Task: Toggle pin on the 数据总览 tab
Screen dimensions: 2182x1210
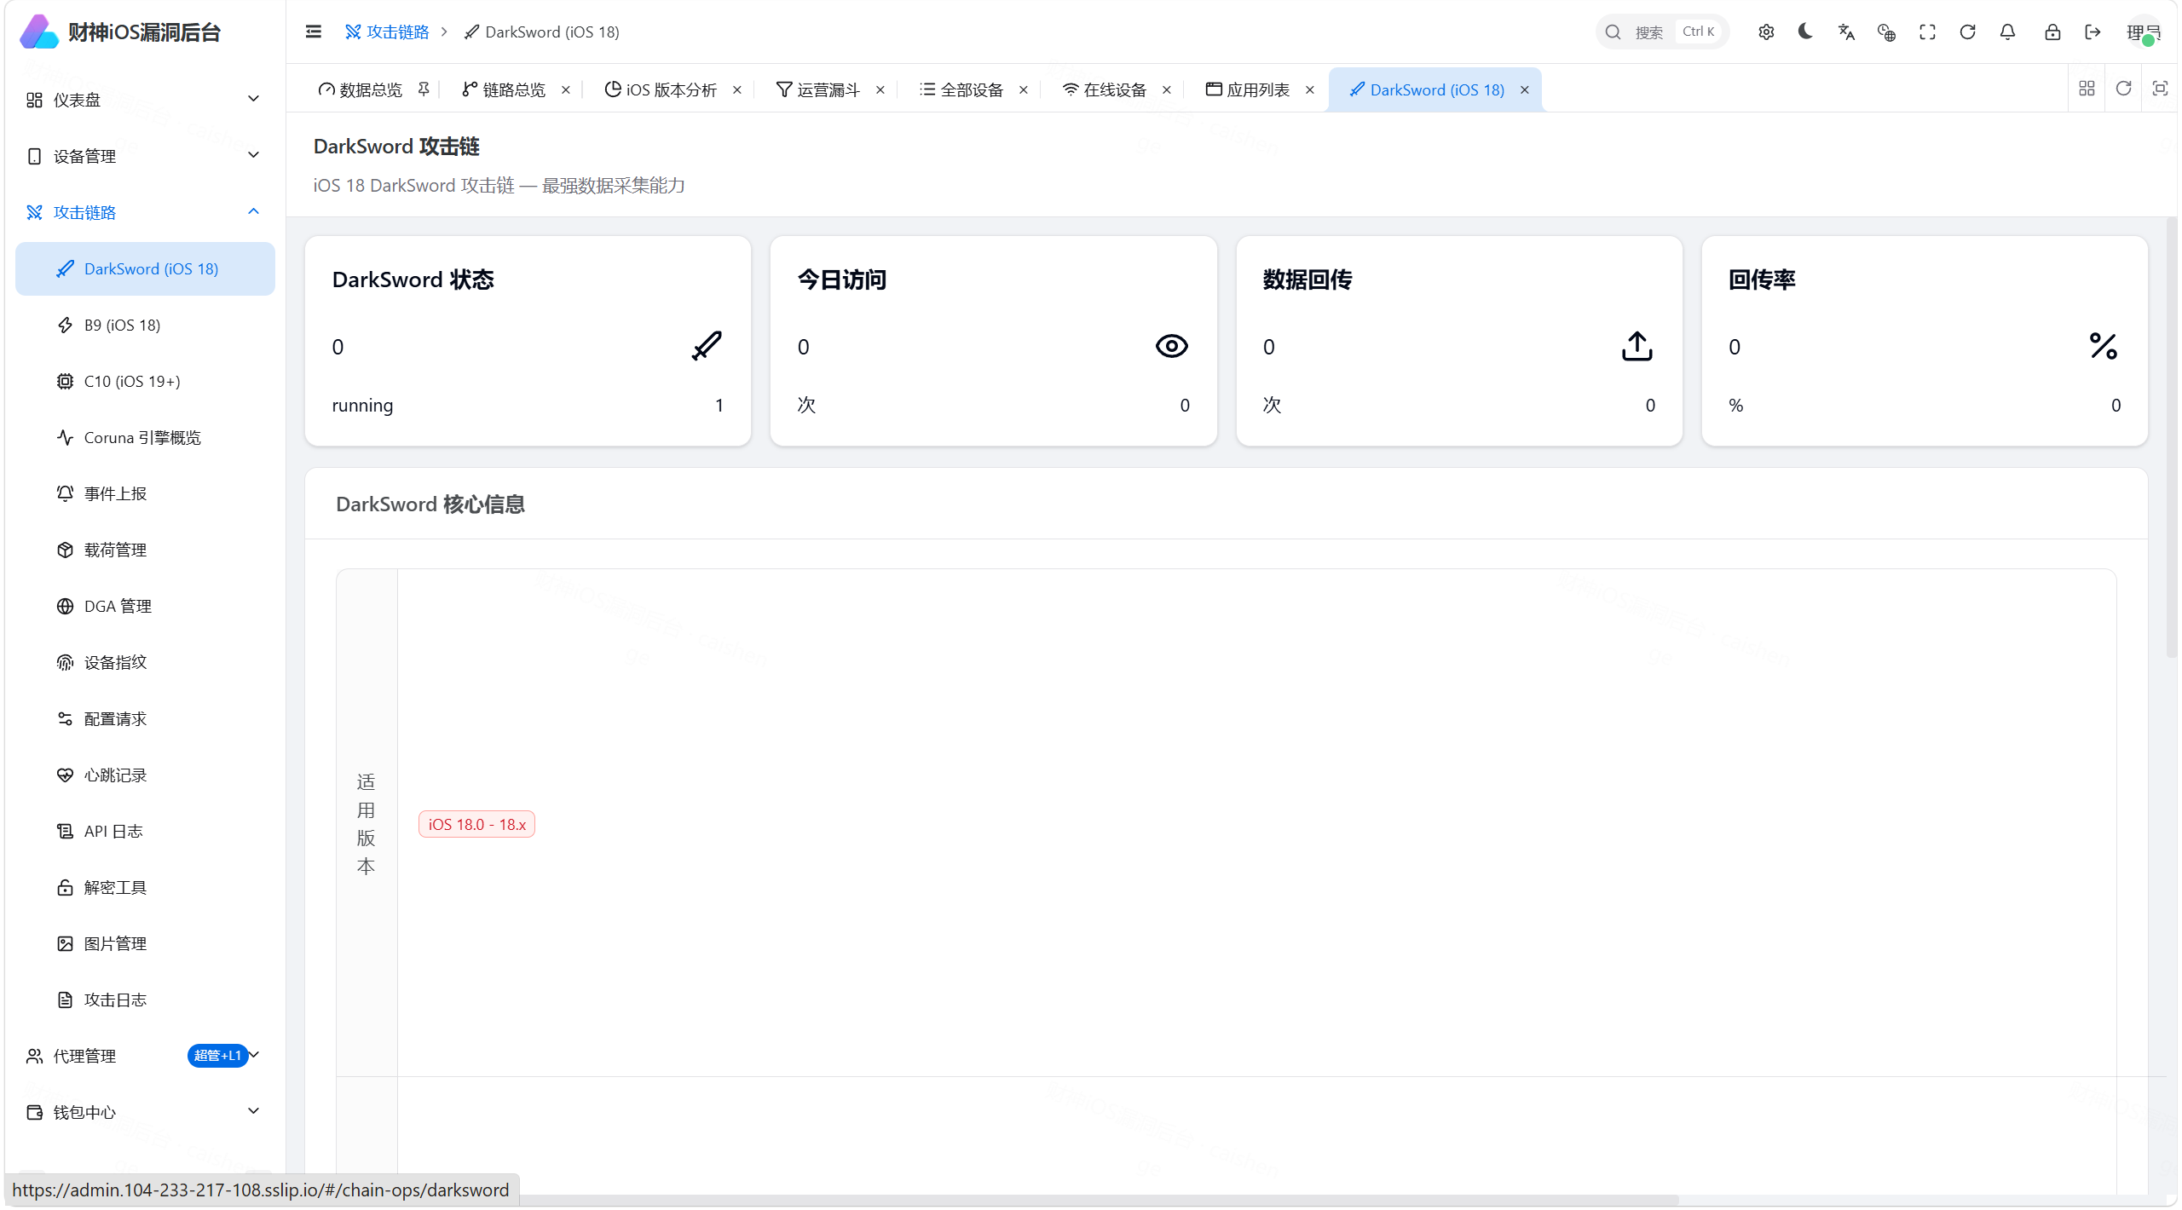Action: point(424,89)
